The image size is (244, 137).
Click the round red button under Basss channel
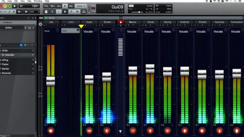pyautogui.click(x=133, y=131)
